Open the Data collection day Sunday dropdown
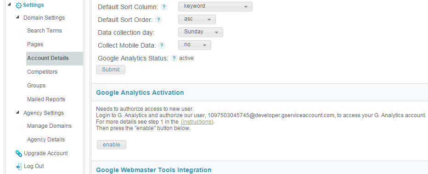This screenshot has height=174, width=428. tap(200, 32)
